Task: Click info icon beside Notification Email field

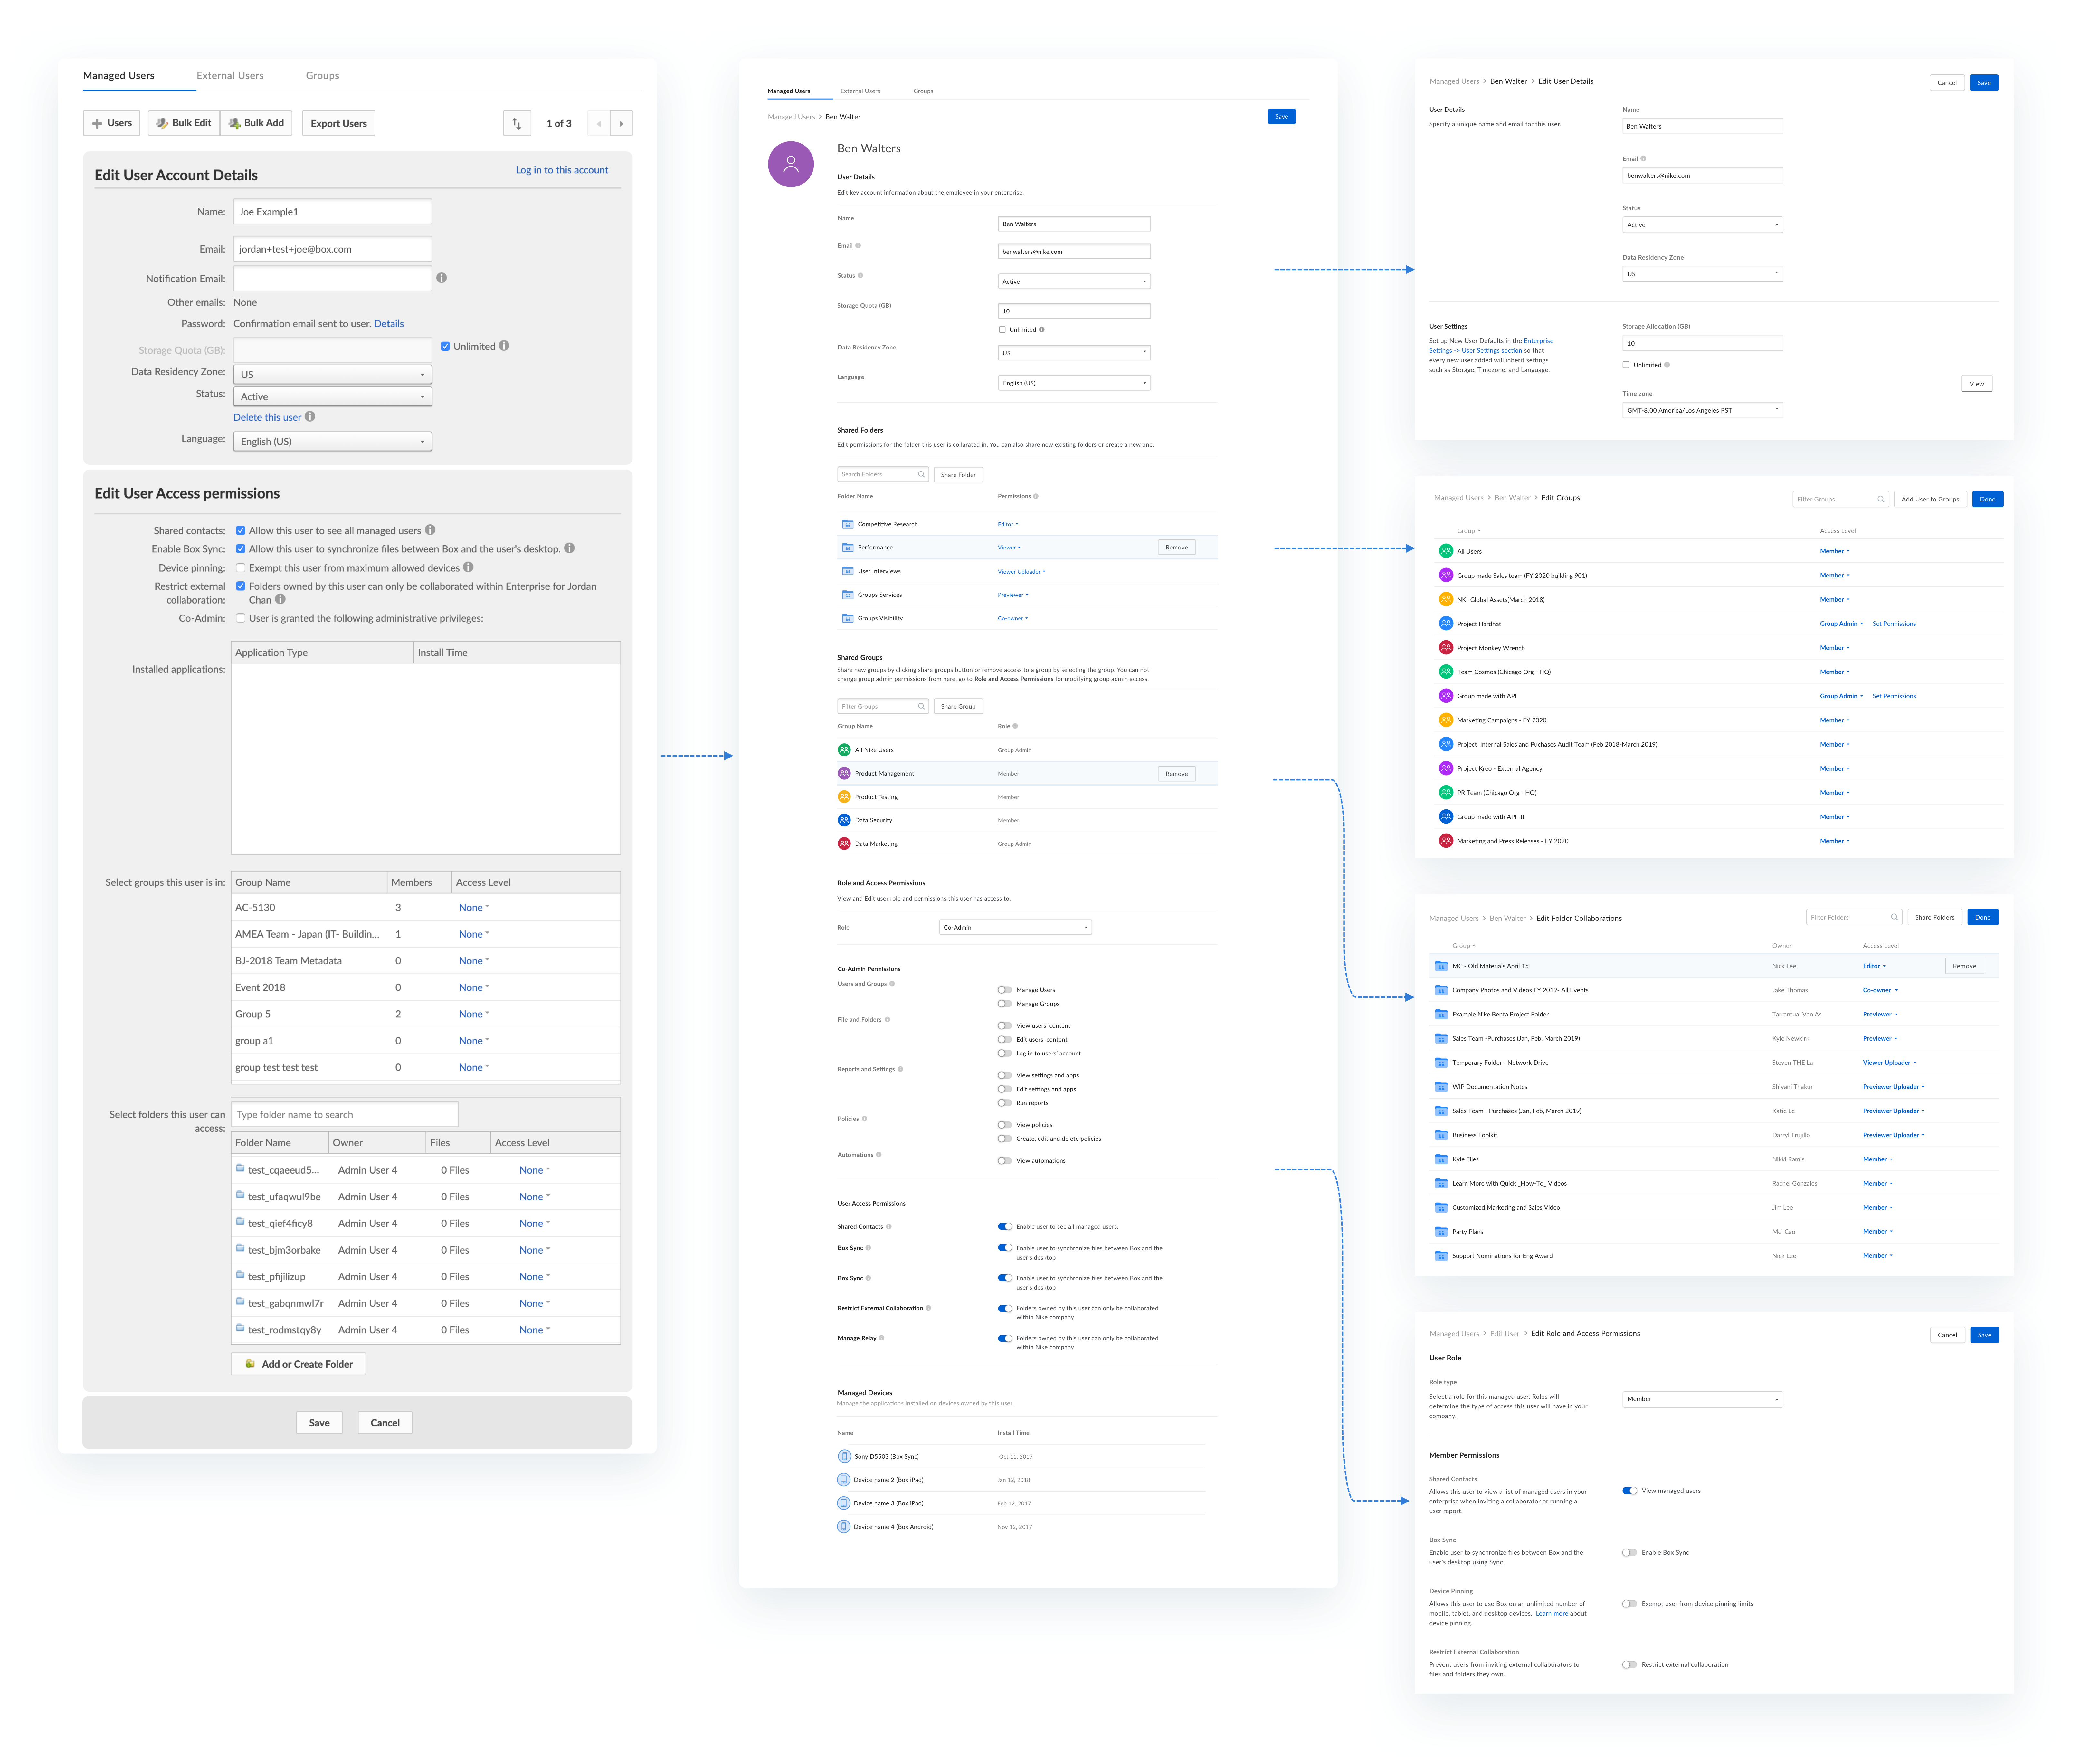Action: point(441,278)
